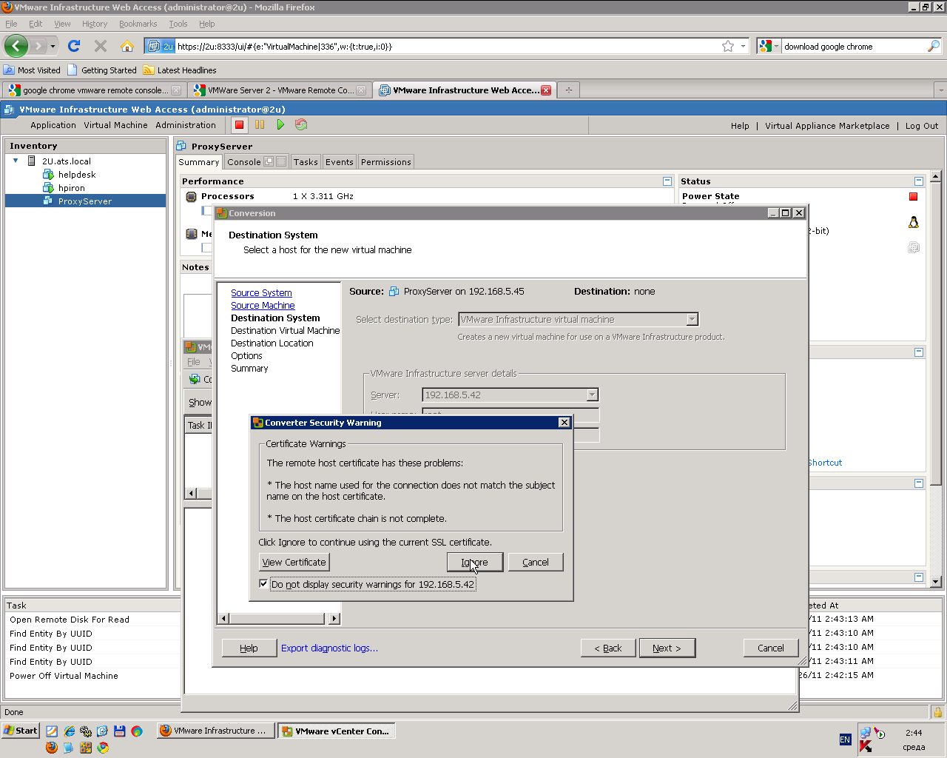Open the Summary tab

[x=199, y=162]
